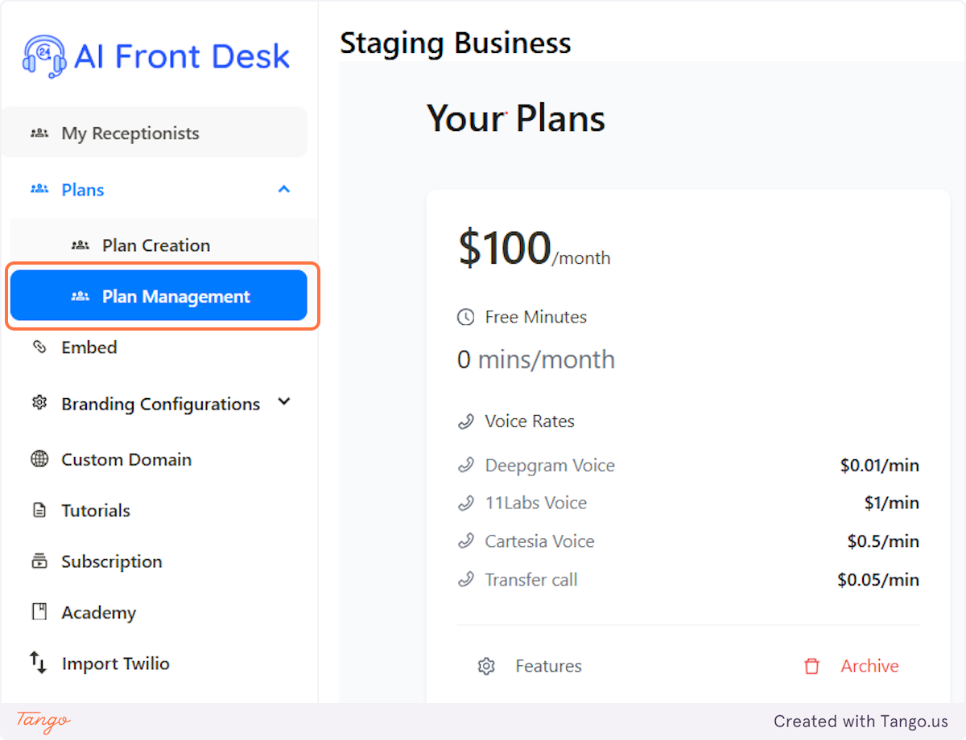Click the Embed link icon
Viewport: 966px width, 740px height.
tap(39, 347)
